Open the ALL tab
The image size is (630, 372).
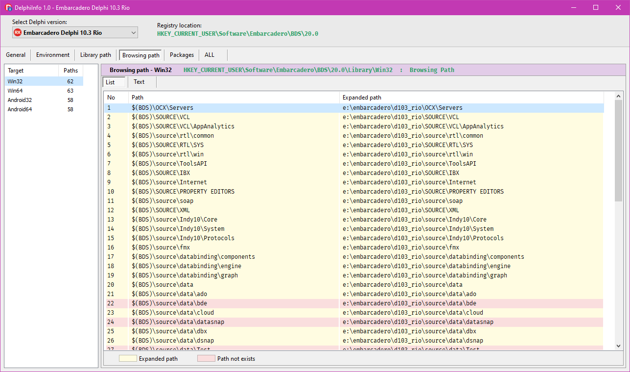(x=210, y=55)
